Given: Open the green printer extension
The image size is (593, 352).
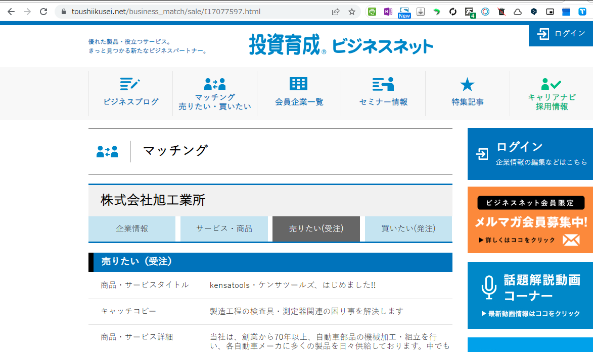Looking at the screenshot, I should [x=372, y=12].
